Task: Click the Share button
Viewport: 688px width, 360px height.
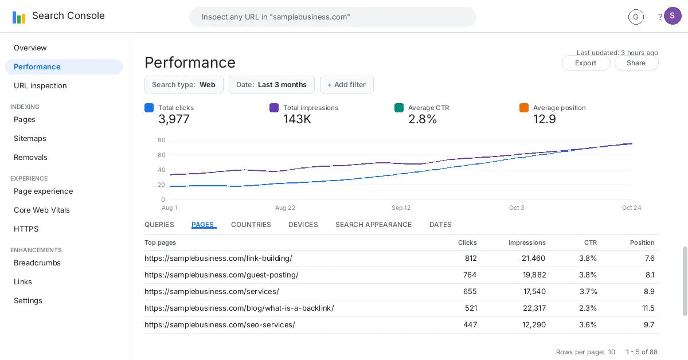Action: pos(636,63)
